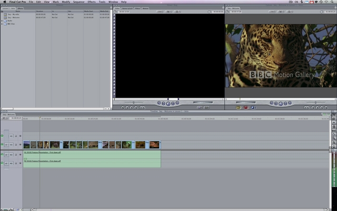Image resolution: width=337 pixels, height=211 pixels.
Task: Click Mark Clip button in Canvas
Action: (x=322, y=108)
